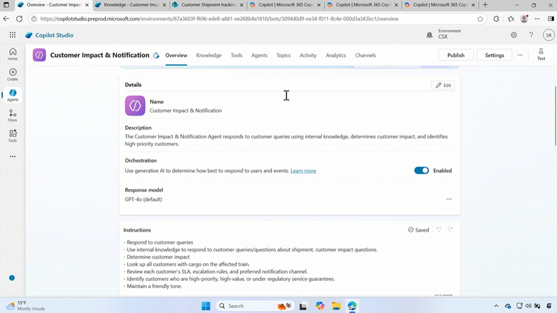
Task: Go to Home in left sidebar
Action: point(13,54)
